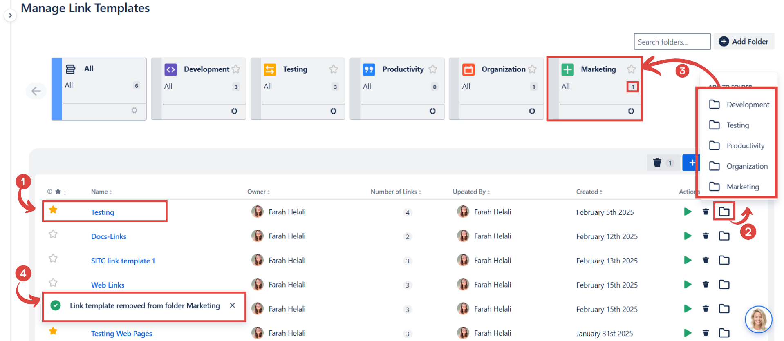Open the Testing Web Pages template link
The height and width of the screenshot is (341, 784).
(x=121, y=334)
